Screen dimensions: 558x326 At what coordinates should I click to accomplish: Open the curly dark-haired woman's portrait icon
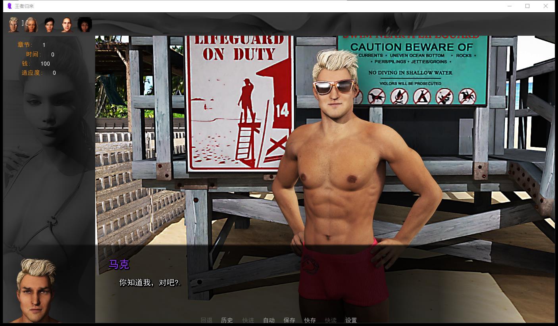point(85,25)
